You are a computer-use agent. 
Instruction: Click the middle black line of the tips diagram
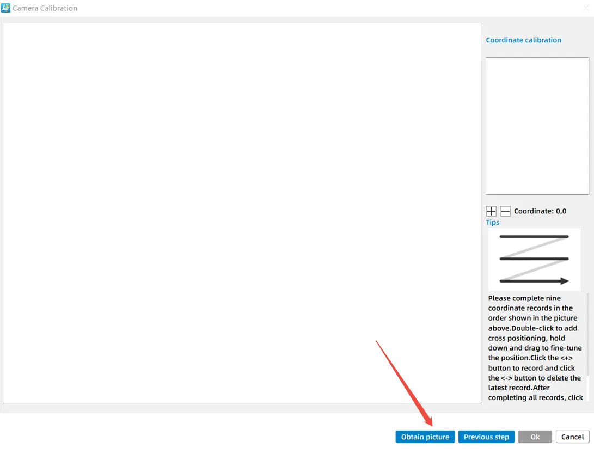(534, 259)
